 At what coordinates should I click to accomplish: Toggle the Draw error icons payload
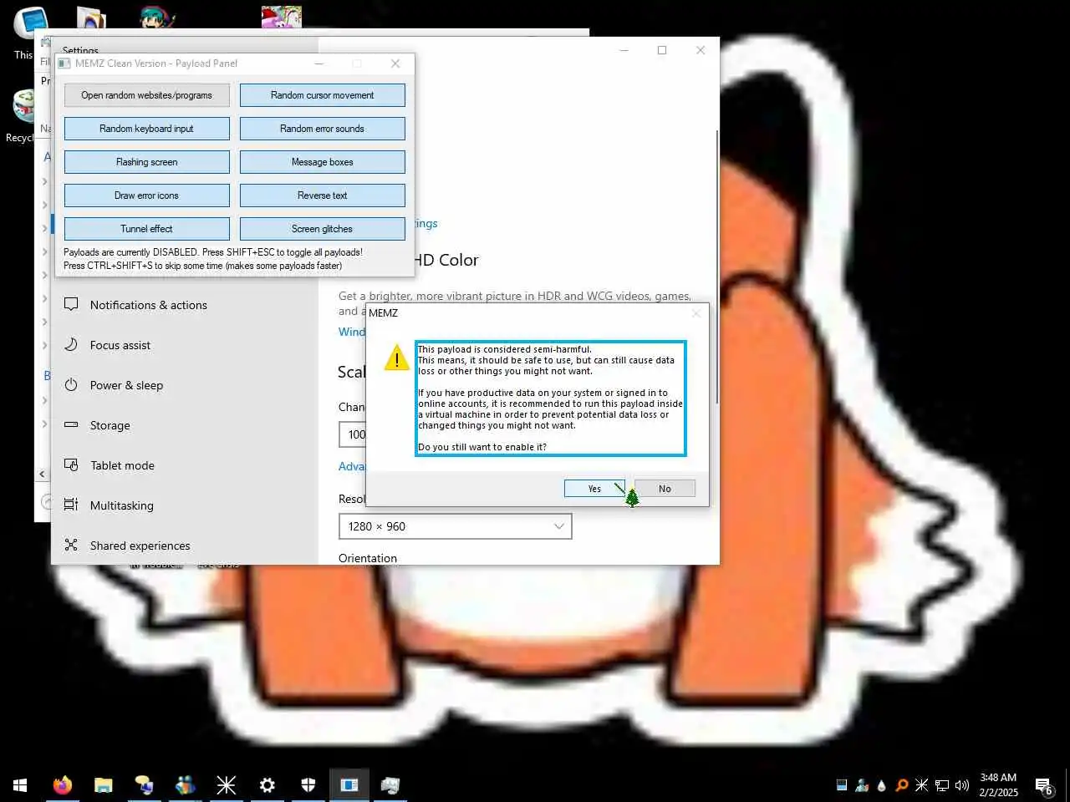tap(147, 195)
